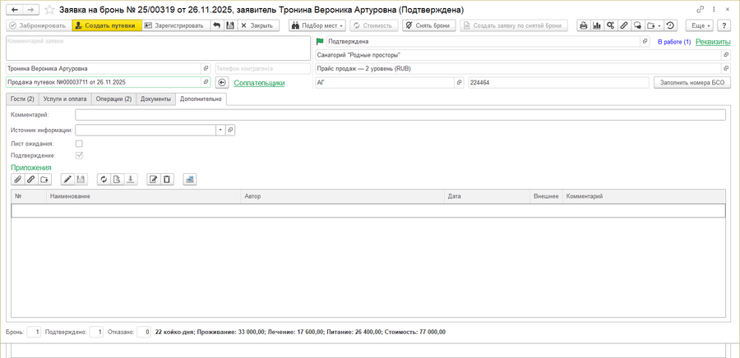Refresh the attachments list

104,179
